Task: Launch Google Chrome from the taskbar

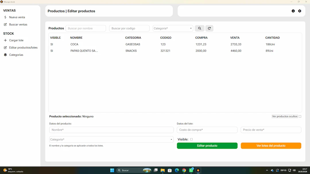Action: [x=184, y=170]
